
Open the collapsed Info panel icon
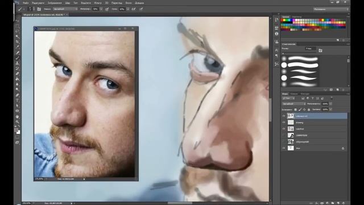tap(276, 34)
